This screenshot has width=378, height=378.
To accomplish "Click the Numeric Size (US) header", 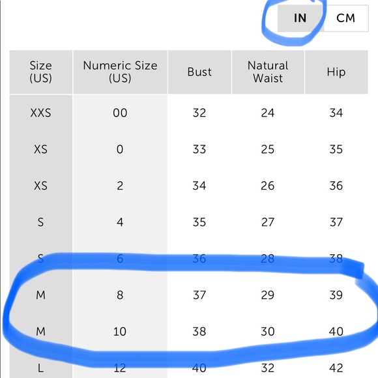I will (120, 72).
